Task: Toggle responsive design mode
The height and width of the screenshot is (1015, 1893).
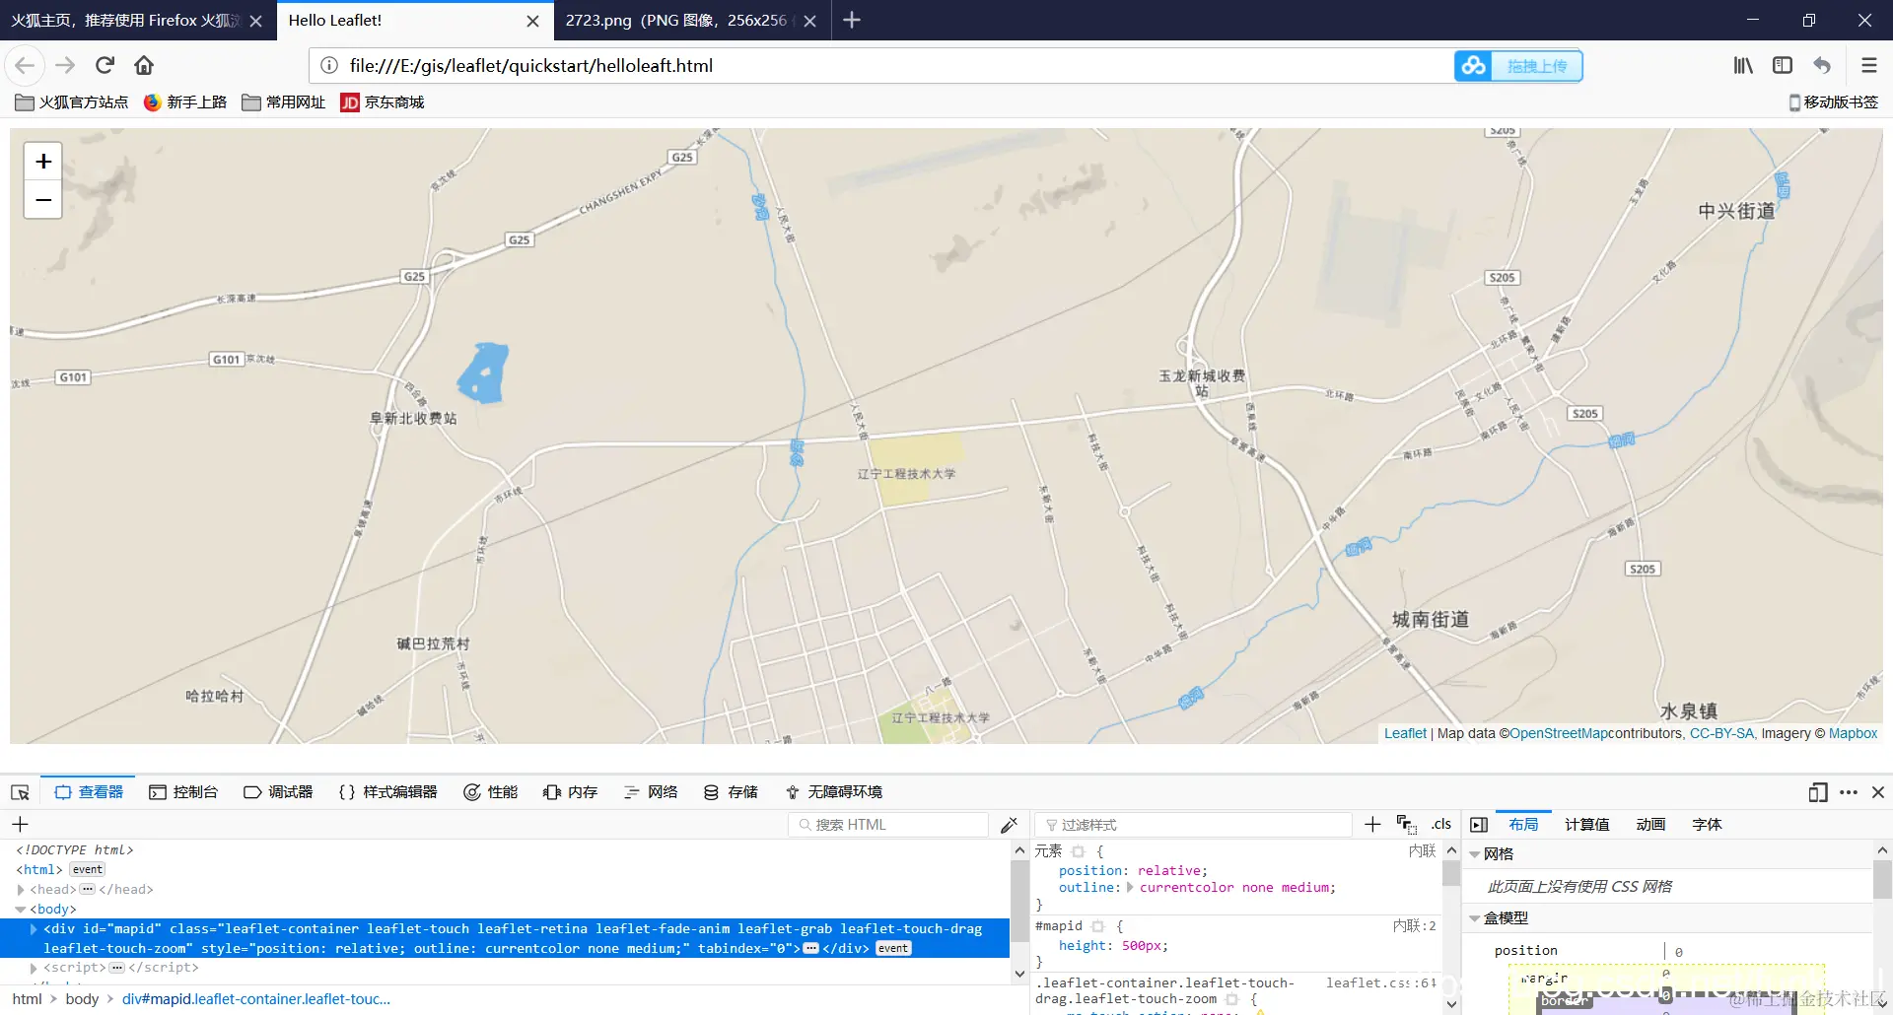Action: click(x=1818, y=792)
